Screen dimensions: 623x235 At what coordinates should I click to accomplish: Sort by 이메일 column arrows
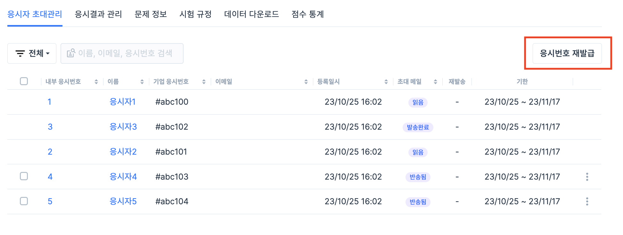306,82
